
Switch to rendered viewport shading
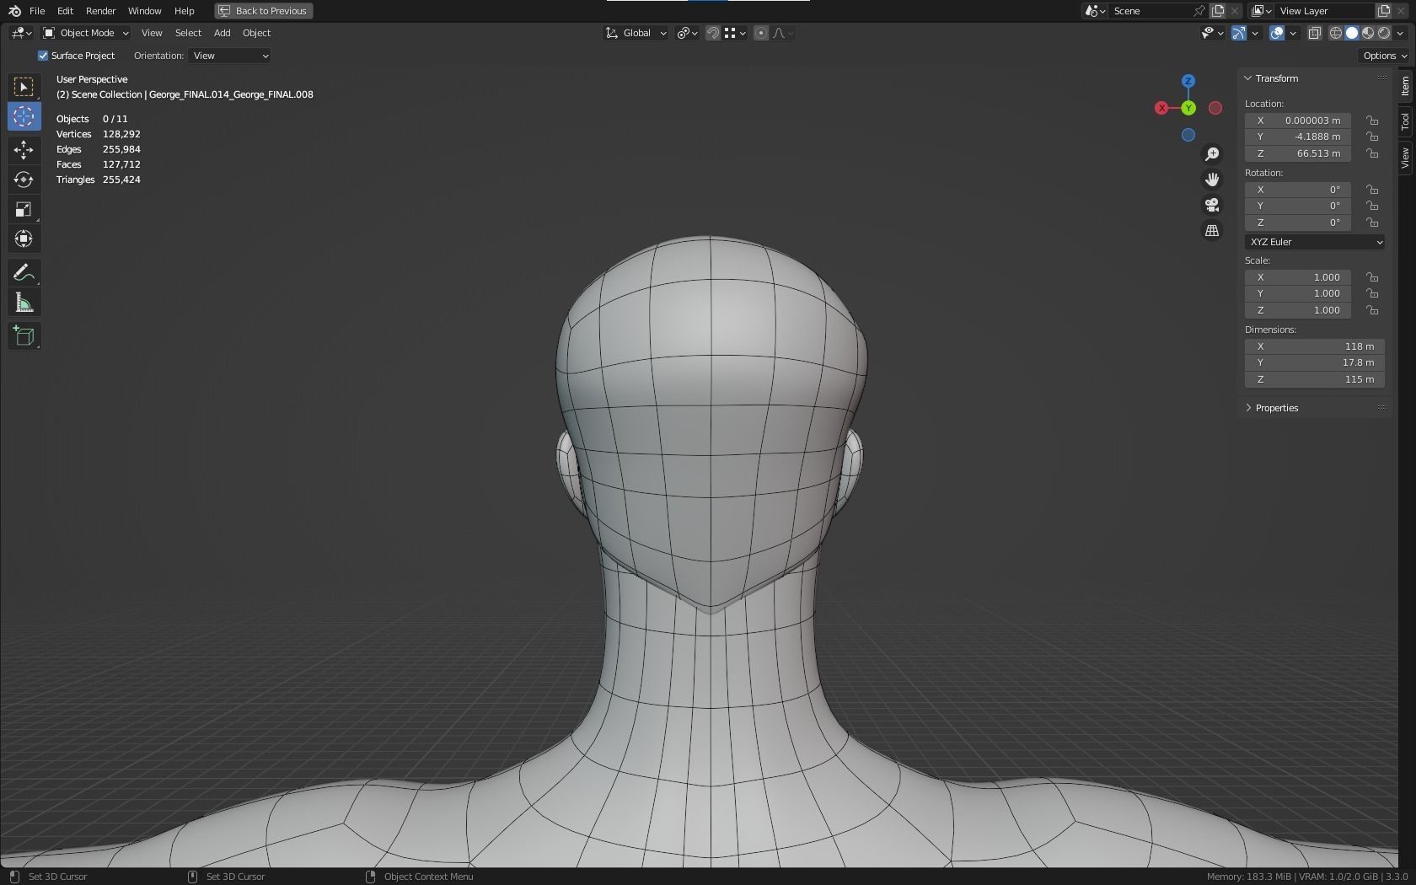point(1384,33)
